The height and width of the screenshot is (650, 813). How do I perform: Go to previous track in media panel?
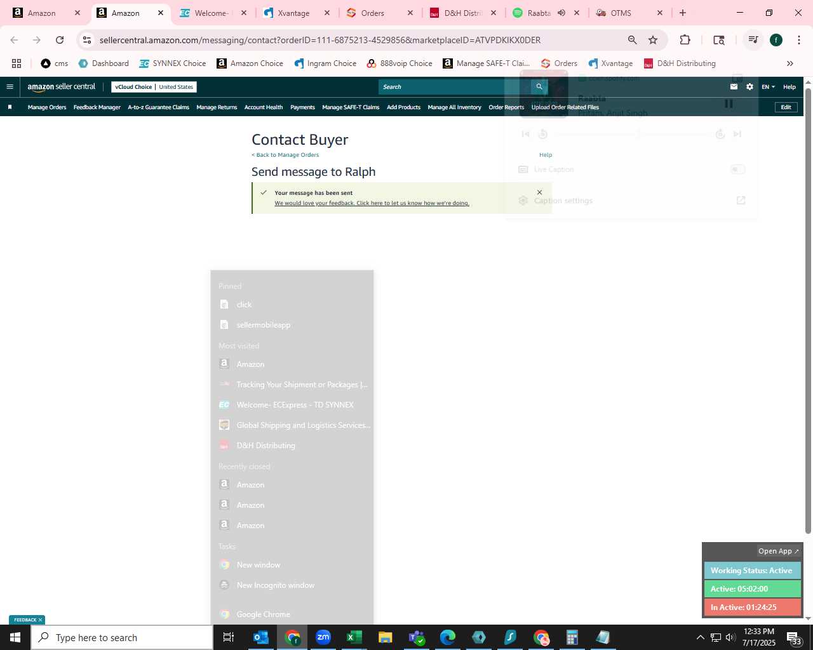525,134
